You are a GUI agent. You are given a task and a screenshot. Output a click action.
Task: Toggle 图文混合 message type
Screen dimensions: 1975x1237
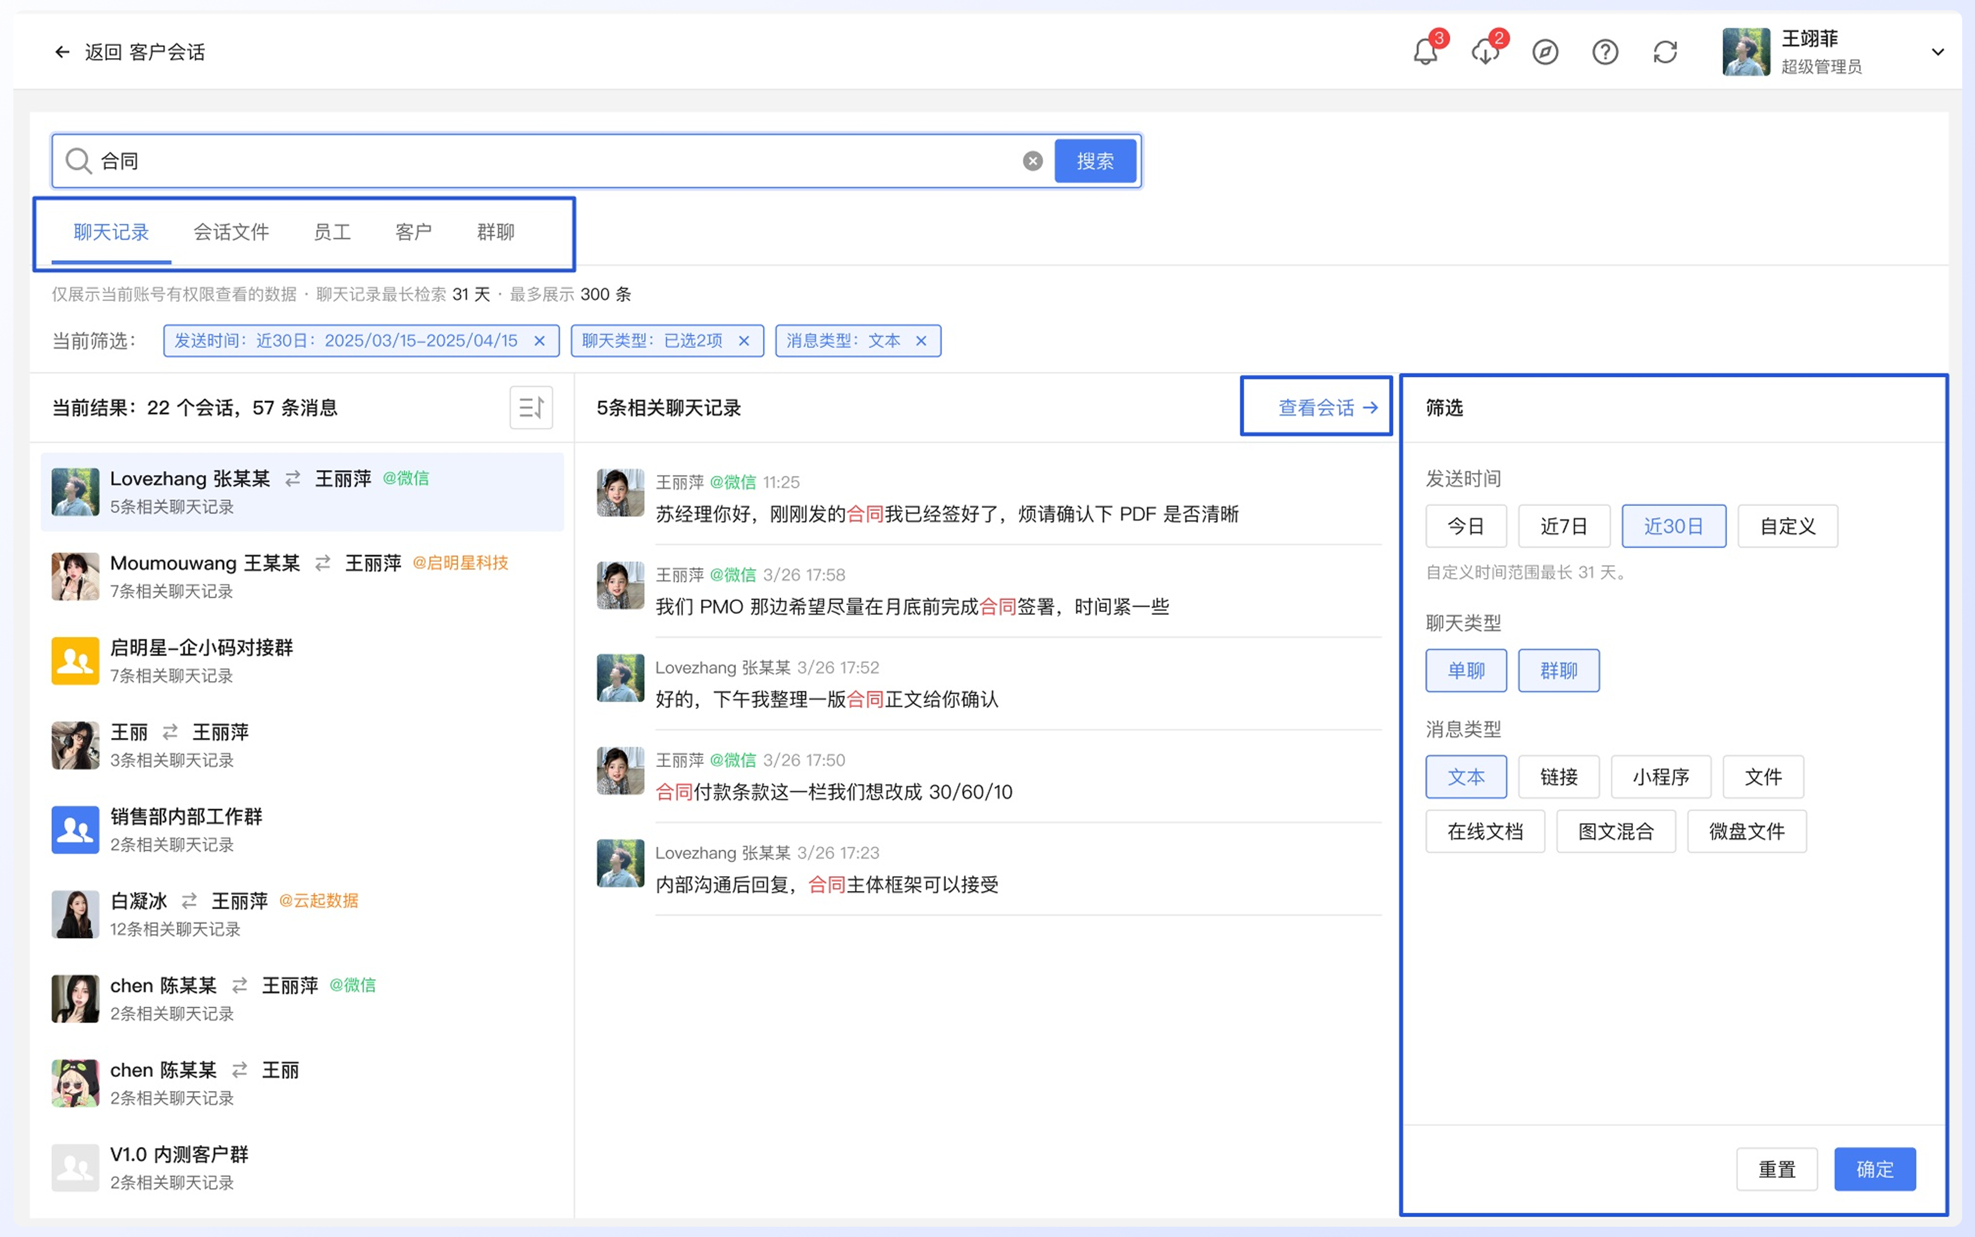[x=1615, y=831]
